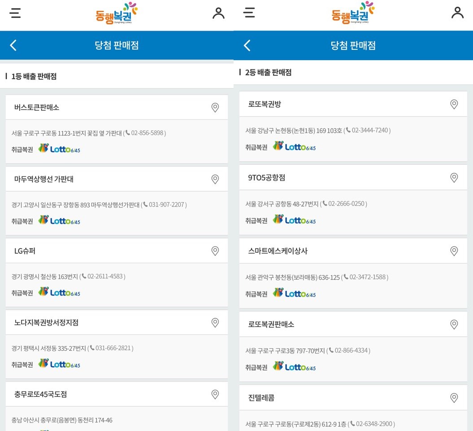Tap address 서울 구로구 구로3동 797-70번지
The width and height of the screenshot is (473, 431).
coord(285,351)
